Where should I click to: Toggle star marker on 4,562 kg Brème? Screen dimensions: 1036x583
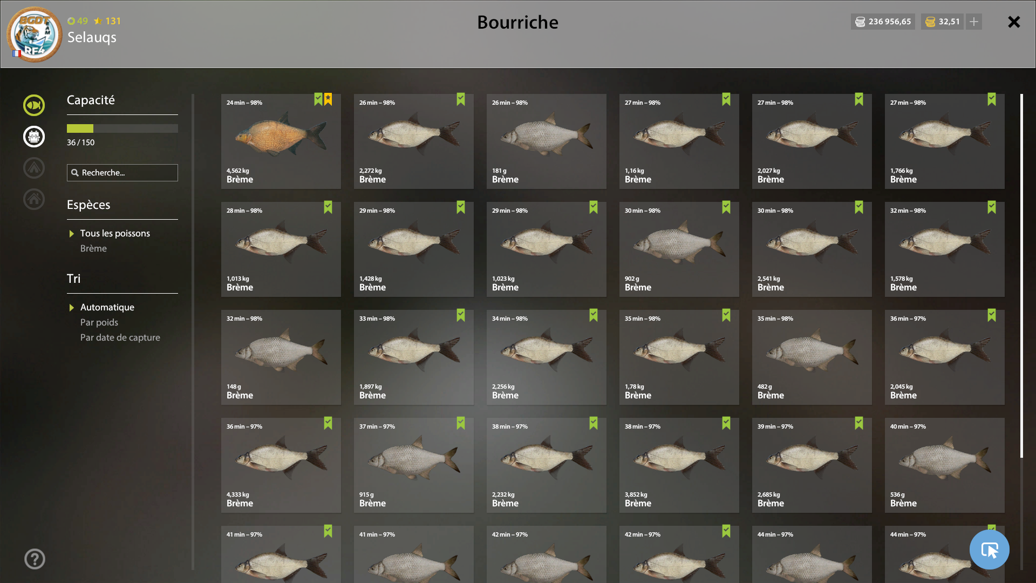pyautogui.click(x=328, y=99)
